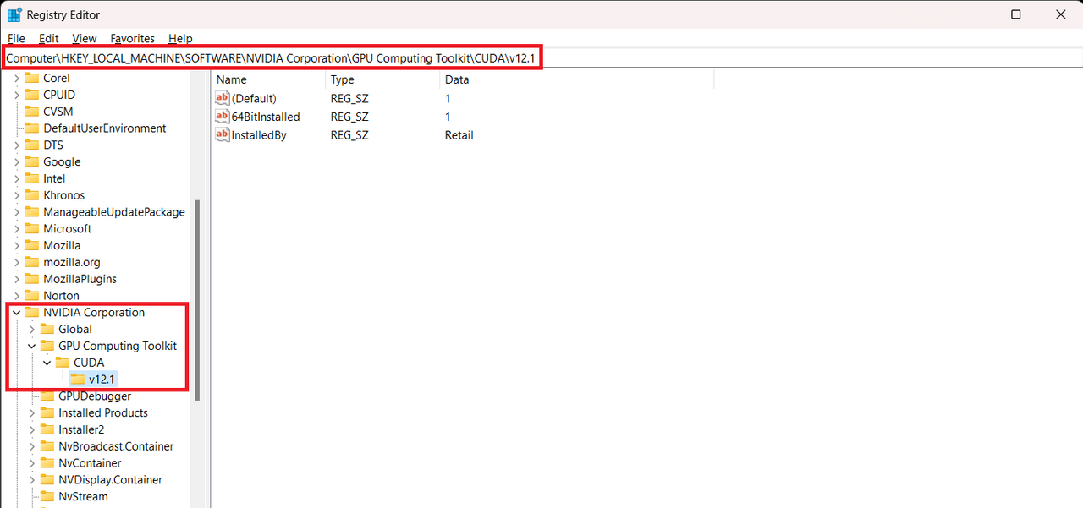Image resolution: width=1083 pixels, height=508 pixels.
Task: Select the GPU Computing Toolkit folder icon
Action: 47,346
